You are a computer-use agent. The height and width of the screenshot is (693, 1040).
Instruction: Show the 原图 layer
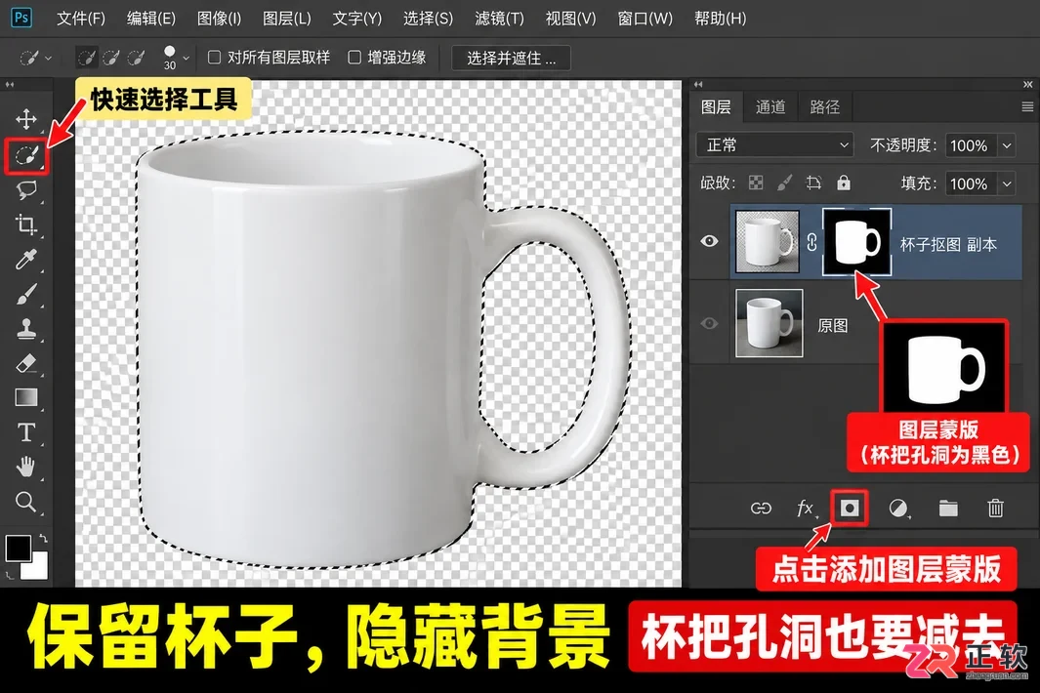tap(709, 324)
